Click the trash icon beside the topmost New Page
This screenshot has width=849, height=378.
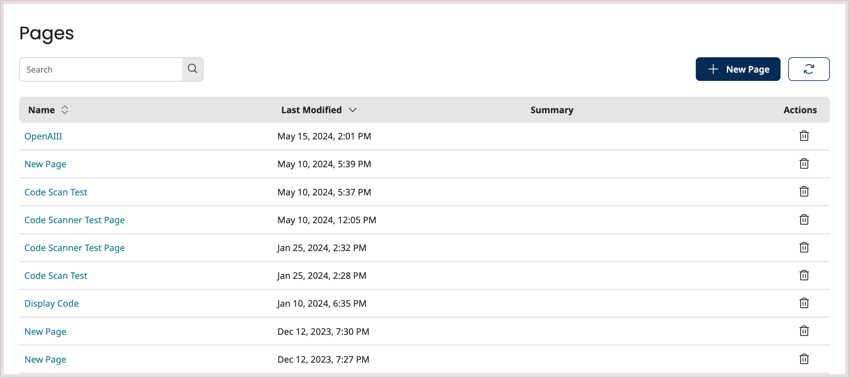804,164
